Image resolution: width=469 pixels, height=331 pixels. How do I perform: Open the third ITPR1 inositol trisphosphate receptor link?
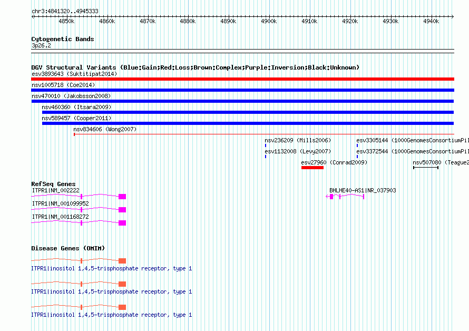(112, 315)
